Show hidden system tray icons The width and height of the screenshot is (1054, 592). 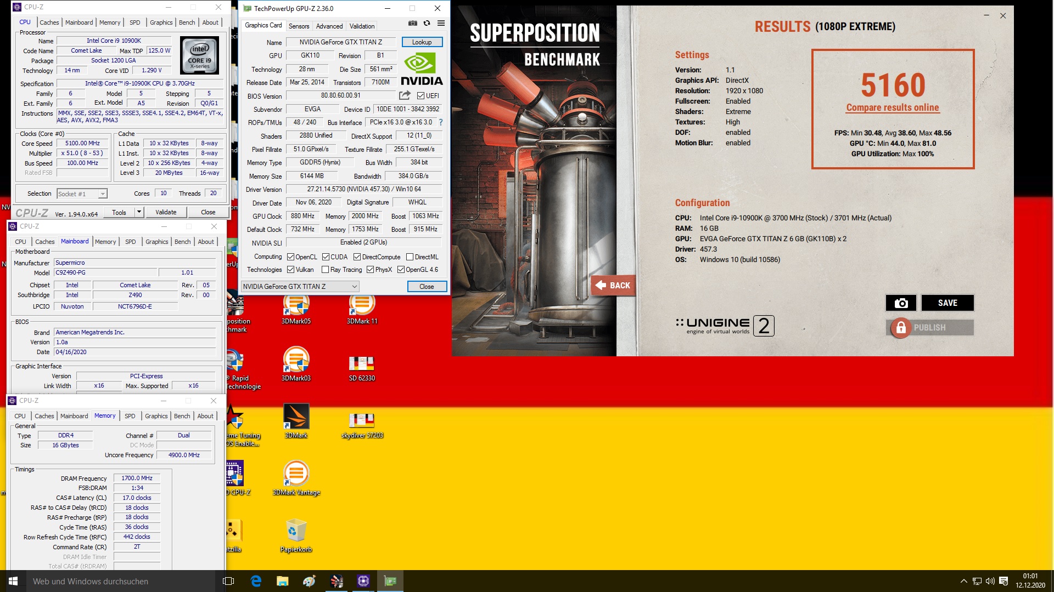tap(963, 581)
